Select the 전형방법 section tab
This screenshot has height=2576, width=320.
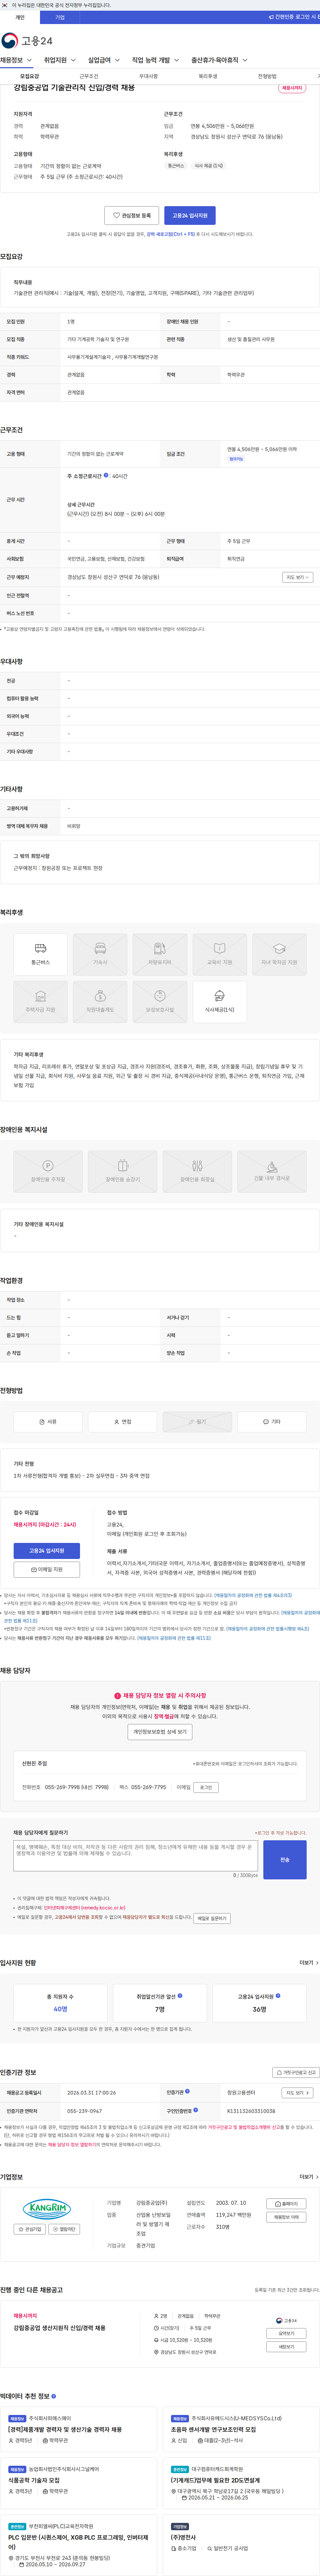(x=267, y=76)
